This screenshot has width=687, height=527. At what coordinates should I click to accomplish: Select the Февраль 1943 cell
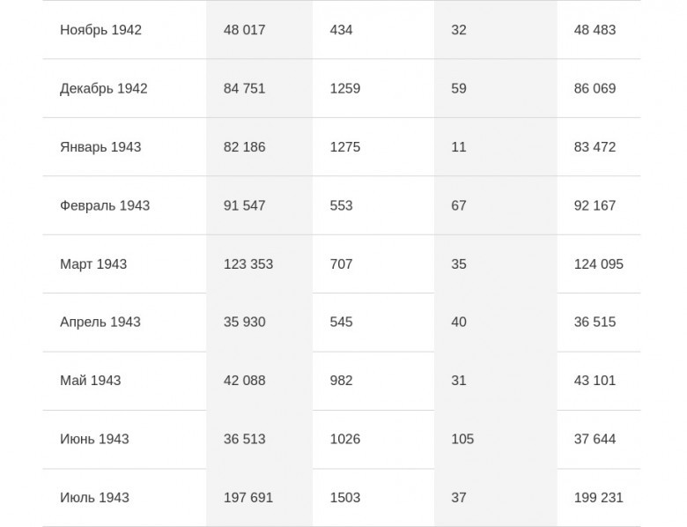[x=105, y=205]
